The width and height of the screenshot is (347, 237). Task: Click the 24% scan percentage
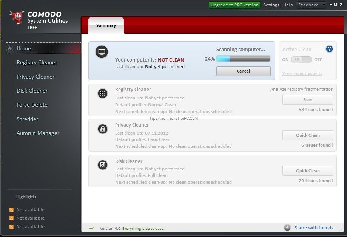(x=210, y=59)
